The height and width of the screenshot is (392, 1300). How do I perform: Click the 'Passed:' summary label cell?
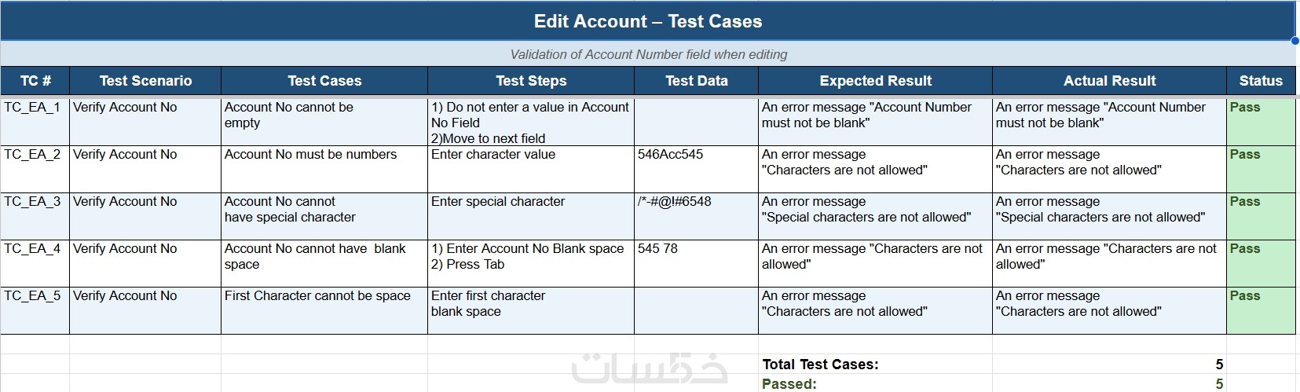[874, 383]
